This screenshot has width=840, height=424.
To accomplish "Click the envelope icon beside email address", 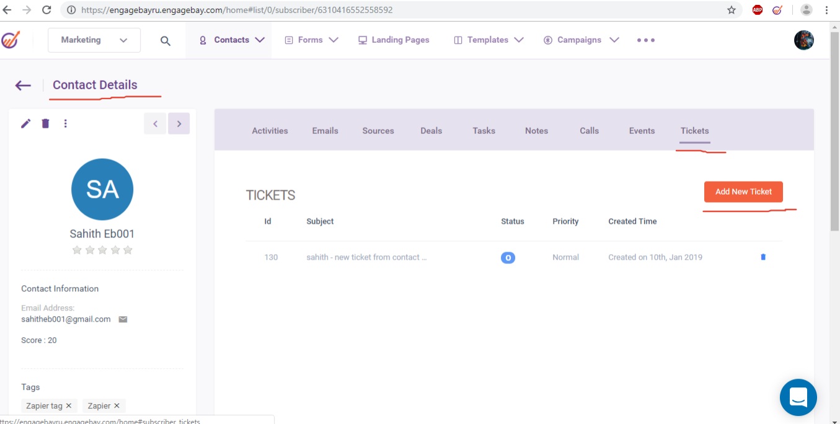I will pyautogui.click(x=123, y=320).
